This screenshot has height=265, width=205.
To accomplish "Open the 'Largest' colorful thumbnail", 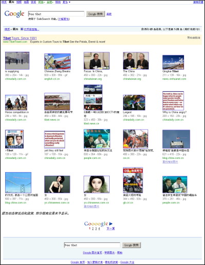I will [x=134, y=103].
